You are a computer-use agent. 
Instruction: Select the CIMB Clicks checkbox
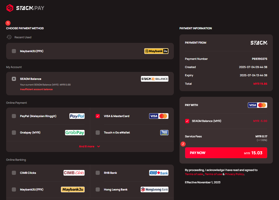pos(14,173)
